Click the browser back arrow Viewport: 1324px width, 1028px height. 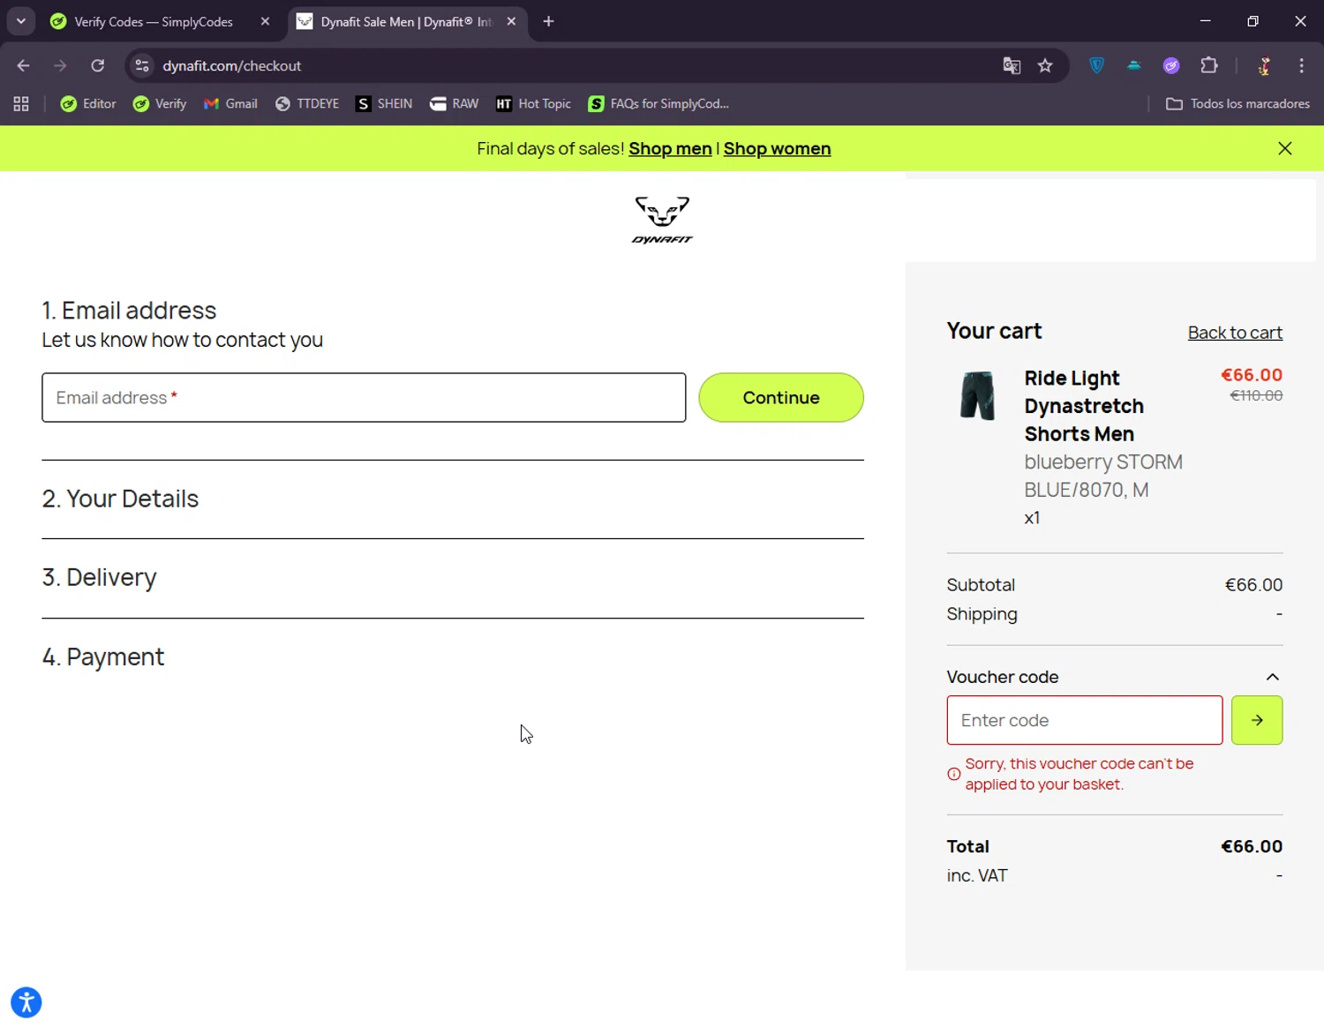(24, 65)
